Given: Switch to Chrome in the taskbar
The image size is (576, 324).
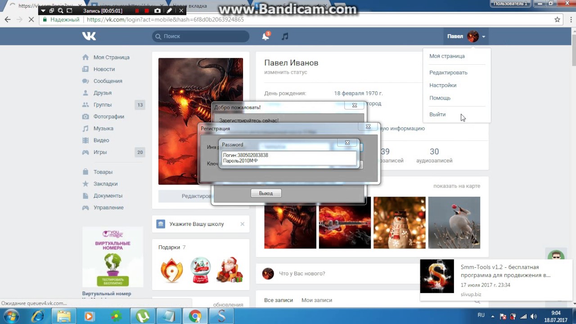Looking at the screenshot, I should (x=195, y=316).
